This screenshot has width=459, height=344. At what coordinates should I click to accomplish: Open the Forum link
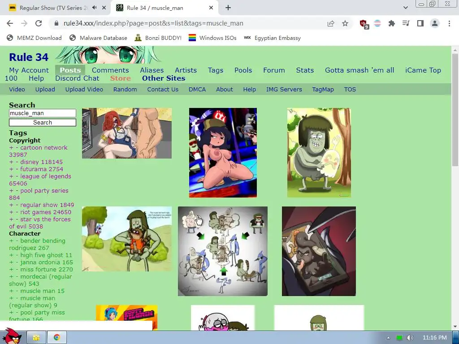coord(274,70)
